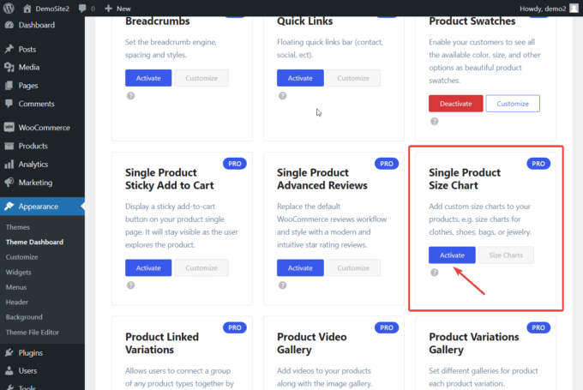
Task: Click the Howdy, demo2 account link
Action: coord(543,9)
